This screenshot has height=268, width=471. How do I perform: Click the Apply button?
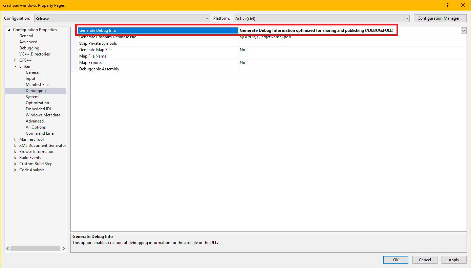point(453,260)
